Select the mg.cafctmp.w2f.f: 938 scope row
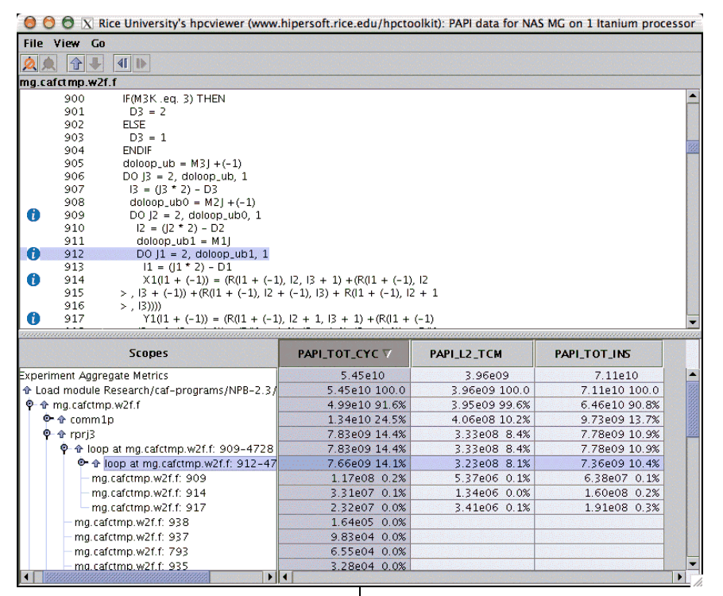This screenshot has width=723, height=596. pyautogui.click(x=131, y=522)
